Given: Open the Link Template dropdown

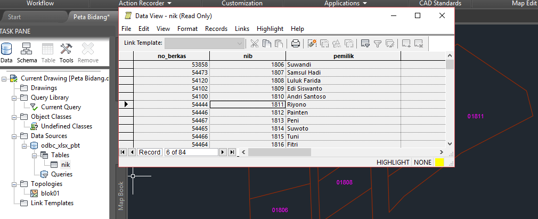Looking at the screenshot, I should (240, 43).
